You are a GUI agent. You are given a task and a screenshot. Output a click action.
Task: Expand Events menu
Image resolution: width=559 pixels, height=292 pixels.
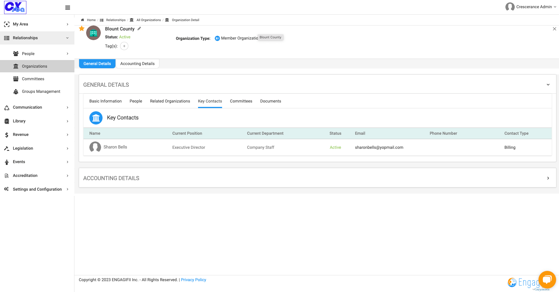coord(37,162)
